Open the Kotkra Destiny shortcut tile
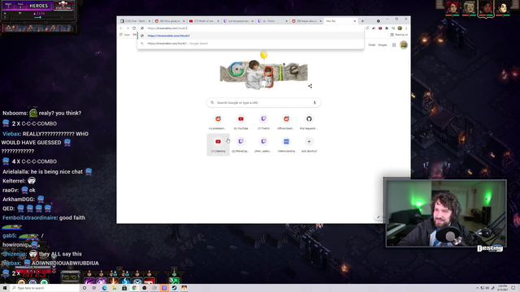 286,144
